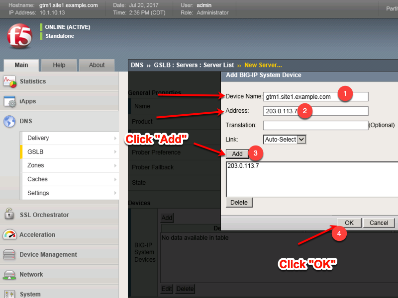Screen dimensions: 398x298
Task: Open the Delivery submenu under DNS
Action: point(71,138)
